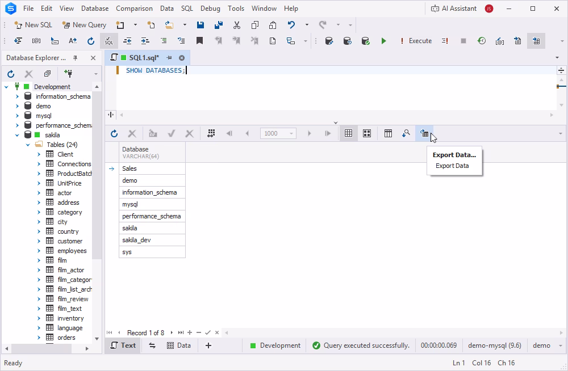The image size is (568, 371).
Task: Click the database with green check icon
Action: coord(365,41)
